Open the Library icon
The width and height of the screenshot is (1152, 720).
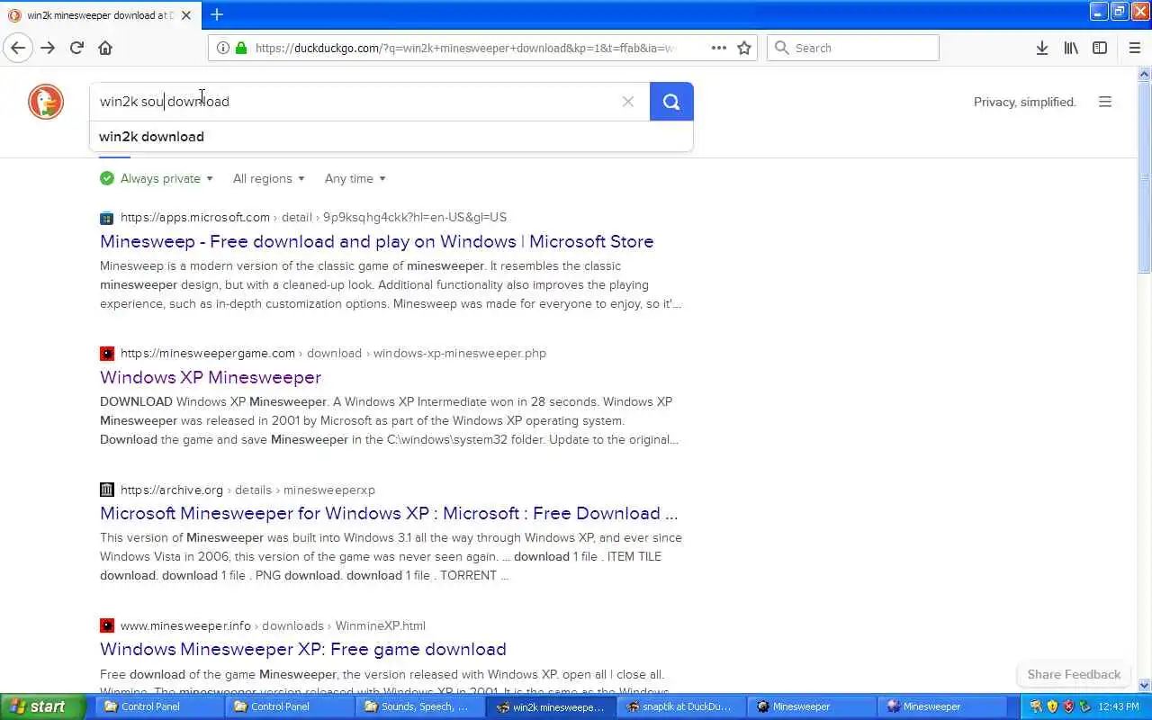pyautogui.click(x=1071, y=48)
